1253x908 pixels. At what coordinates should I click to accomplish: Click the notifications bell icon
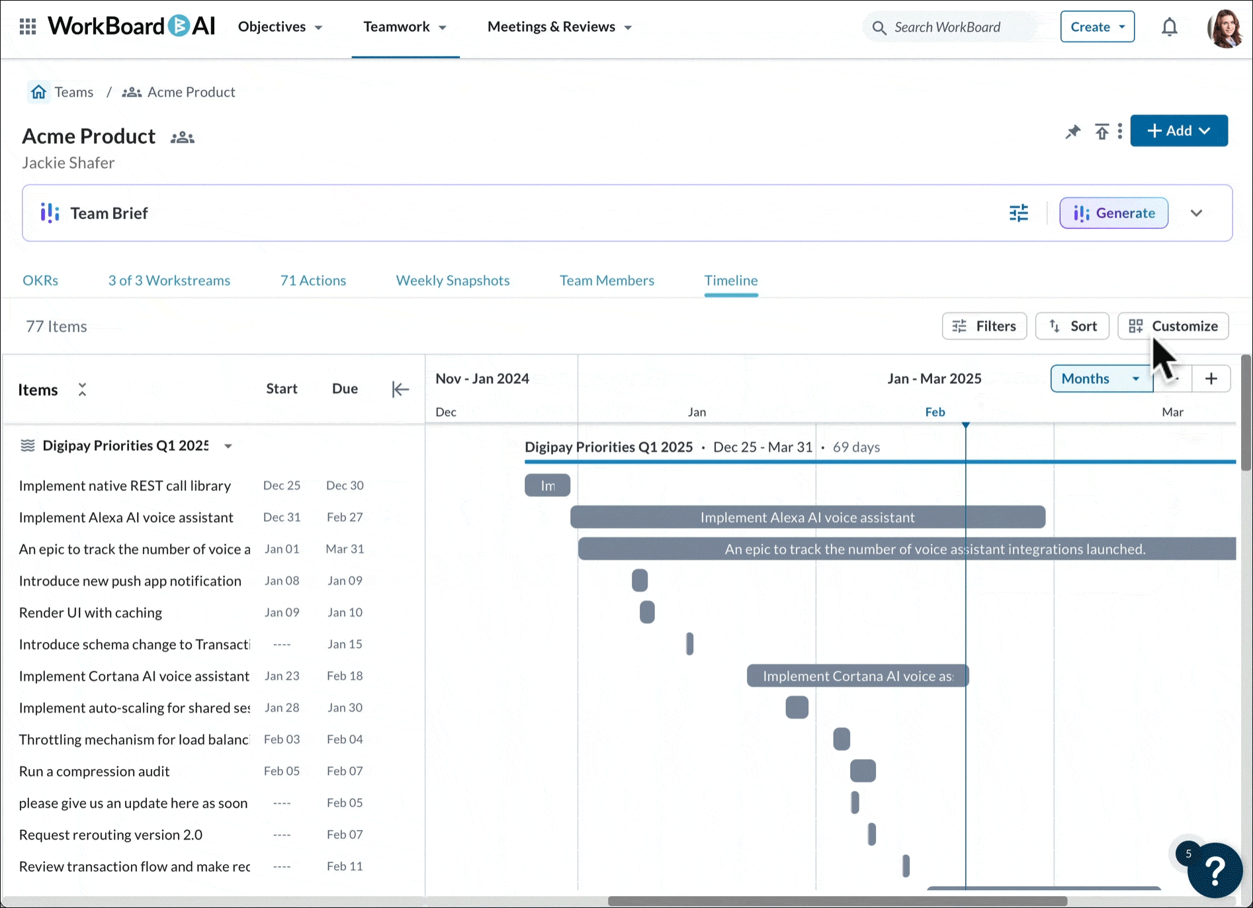point(1170,27)
